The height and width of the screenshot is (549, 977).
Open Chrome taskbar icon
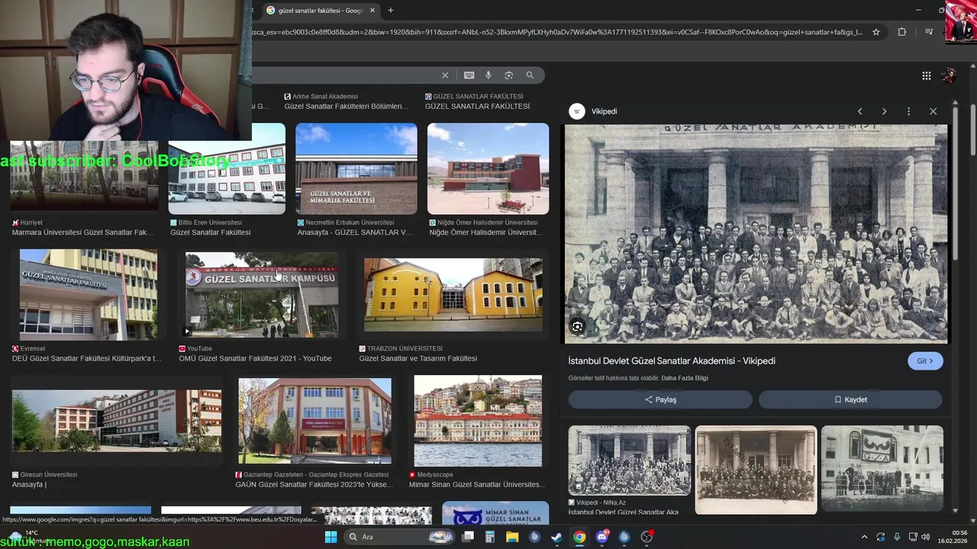coord(579,537)
